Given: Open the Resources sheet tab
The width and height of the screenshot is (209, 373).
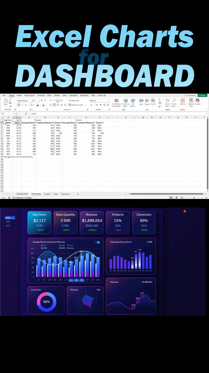Looking at the screenshot, I should (65, 194).
